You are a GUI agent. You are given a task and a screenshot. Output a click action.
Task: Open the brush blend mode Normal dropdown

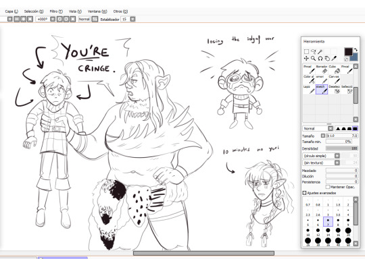pyautogui.click(x=331, y=128)
